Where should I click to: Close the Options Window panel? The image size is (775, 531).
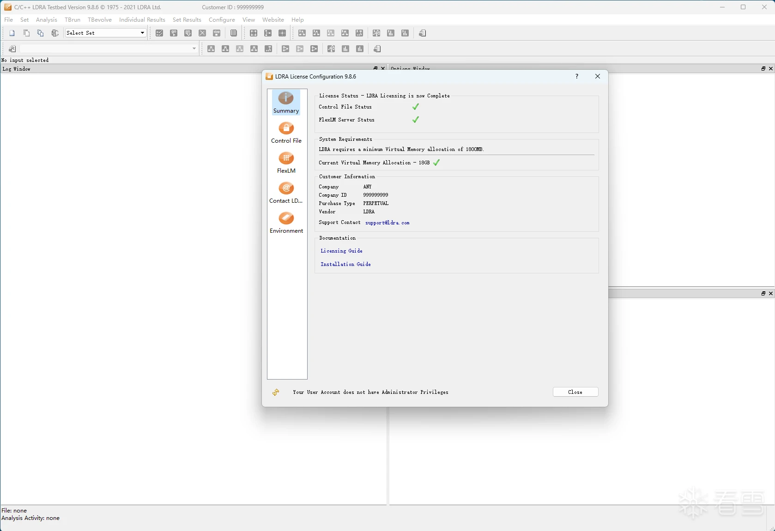click(x=771, y=68)
